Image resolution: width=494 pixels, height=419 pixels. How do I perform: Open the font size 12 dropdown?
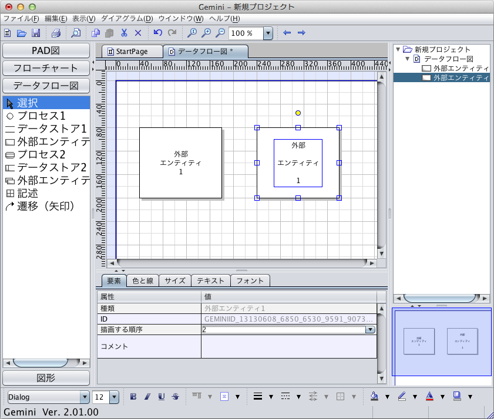[114, 397]
